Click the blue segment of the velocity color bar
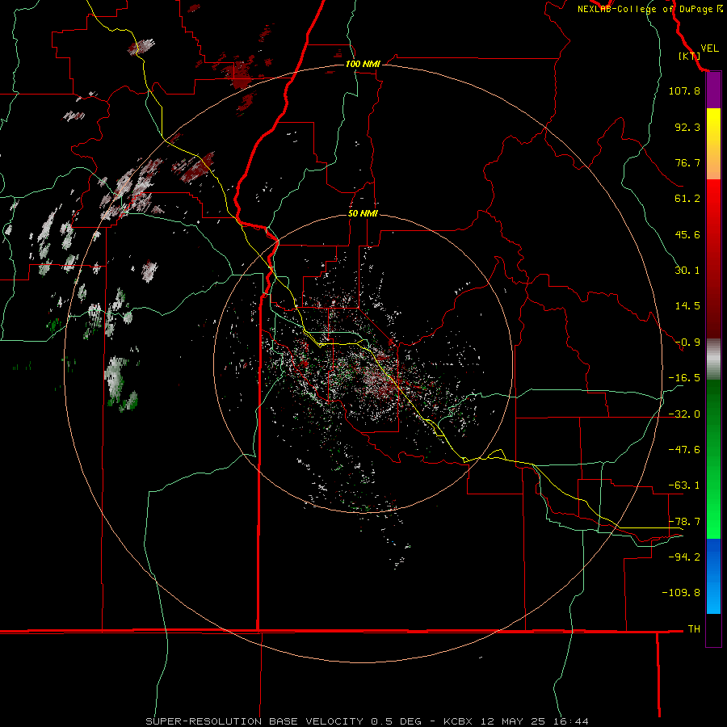 (x=713, y=576)
